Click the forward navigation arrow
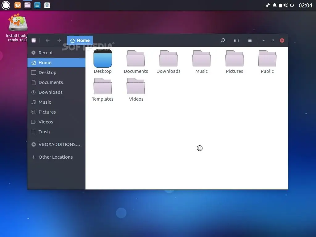This screenshot has width=316, height=237. click(x=59, y=40)
